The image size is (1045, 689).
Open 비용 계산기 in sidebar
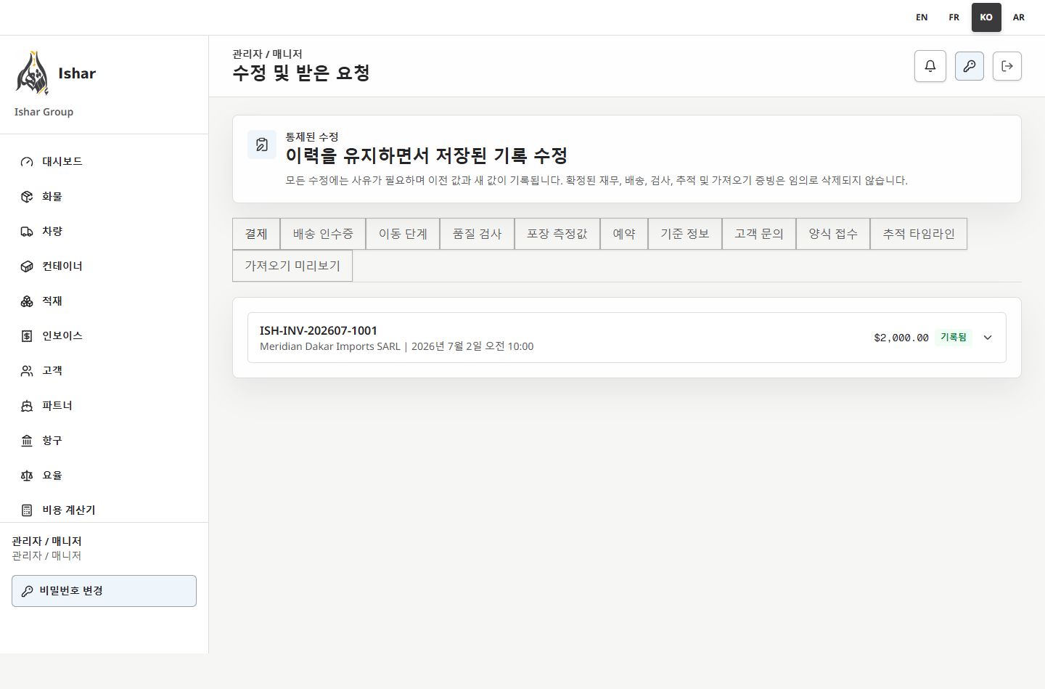(x=104, y=510)
